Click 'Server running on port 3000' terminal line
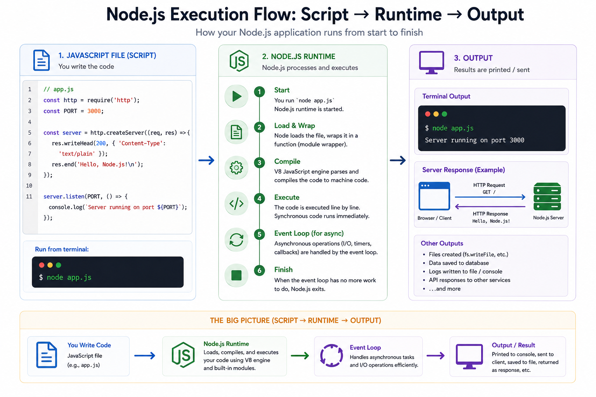The image size is (596, 397). tap(475, 140)
